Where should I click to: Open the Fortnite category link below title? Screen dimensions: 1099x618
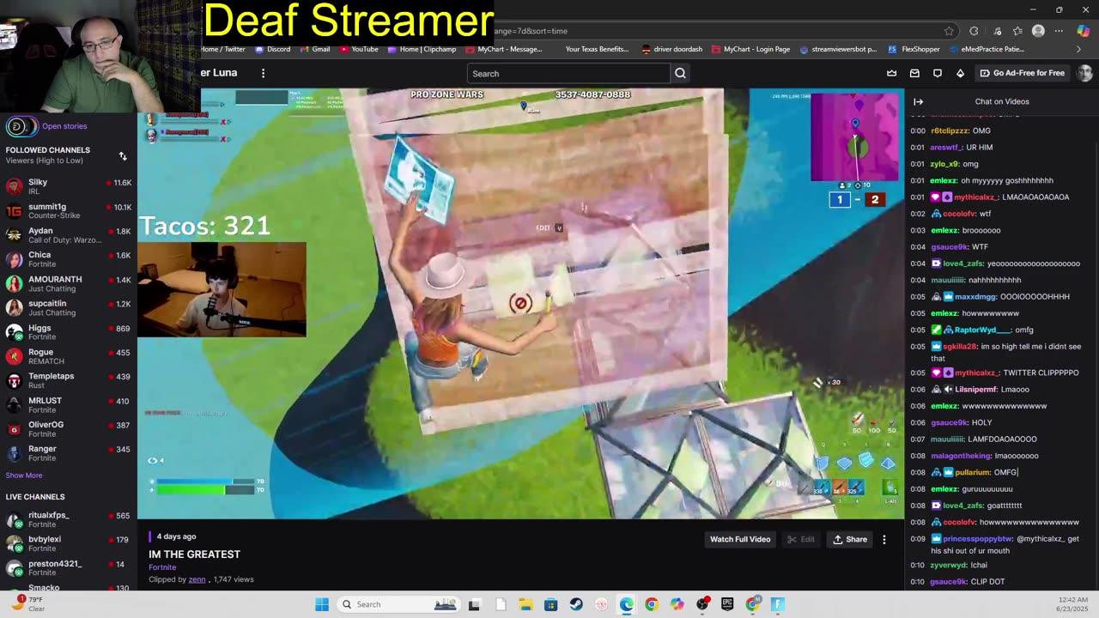coord(162,567)
